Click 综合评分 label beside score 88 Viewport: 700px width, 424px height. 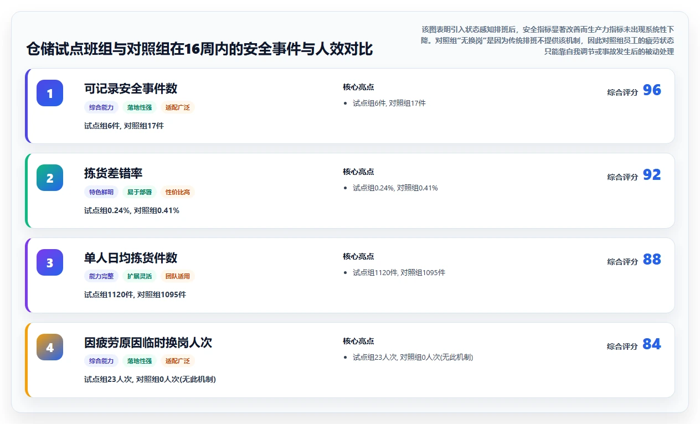click(622, 262)
